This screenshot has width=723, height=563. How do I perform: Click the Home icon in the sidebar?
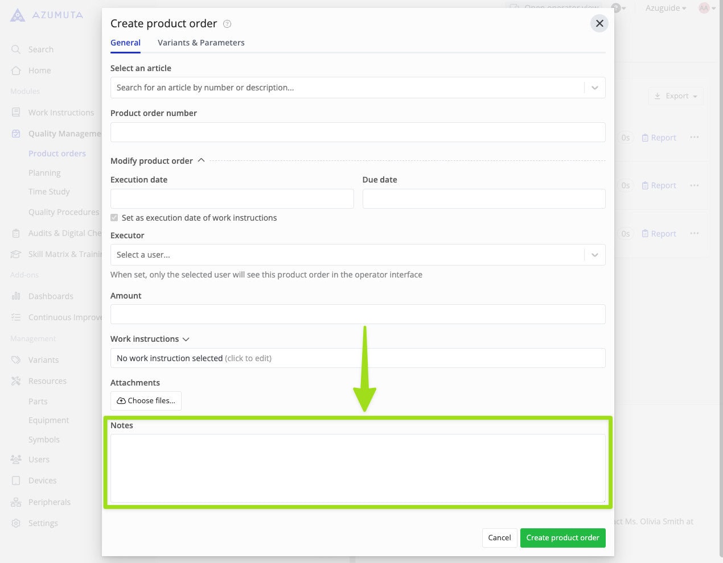pyautogui.click(x=15, y=70)
